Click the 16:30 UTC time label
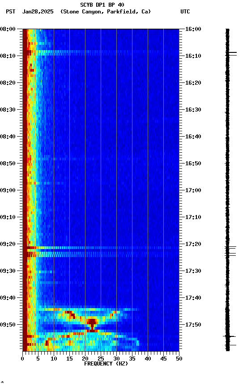 (193, 110)
